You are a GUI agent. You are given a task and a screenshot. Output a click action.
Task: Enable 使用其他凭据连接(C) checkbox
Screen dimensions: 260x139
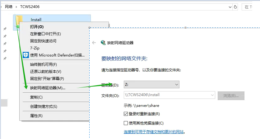(126, 123)
